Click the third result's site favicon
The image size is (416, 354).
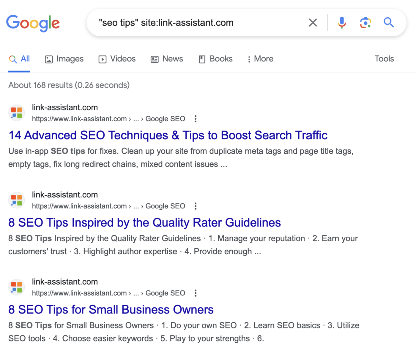tap(17, 287)
